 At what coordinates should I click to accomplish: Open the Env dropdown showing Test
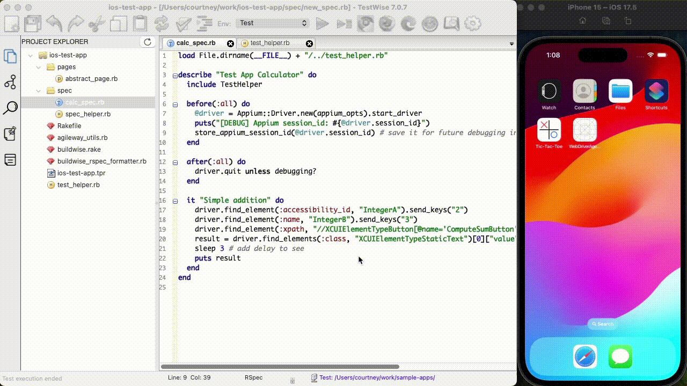click(x=272, y=23)
